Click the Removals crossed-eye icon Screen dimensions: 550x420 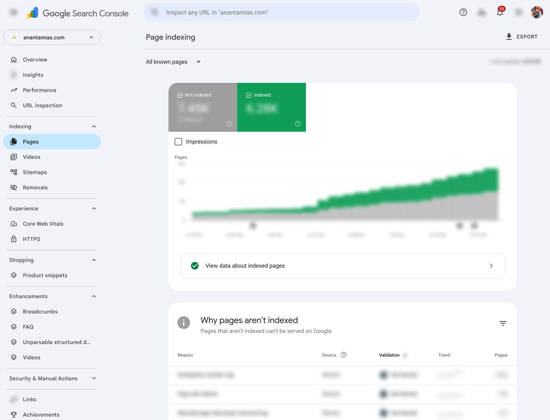coord(14,187)
